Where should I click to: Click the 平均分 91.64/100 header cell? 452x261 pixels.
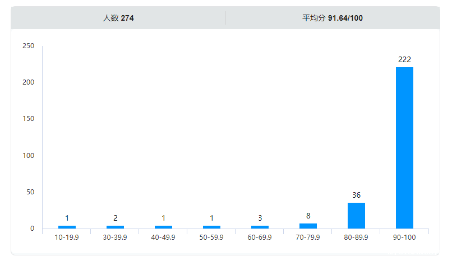333,18
